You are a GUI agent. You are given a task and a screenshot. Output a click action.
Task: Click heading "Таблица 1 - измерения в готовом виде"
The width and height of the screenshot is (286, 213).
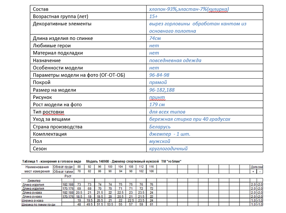(x=51, y=162)
